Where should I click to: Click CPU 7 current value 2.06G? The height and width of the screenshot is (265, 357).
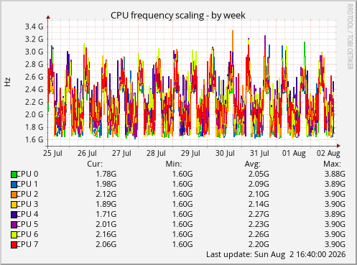click(106, 244)
